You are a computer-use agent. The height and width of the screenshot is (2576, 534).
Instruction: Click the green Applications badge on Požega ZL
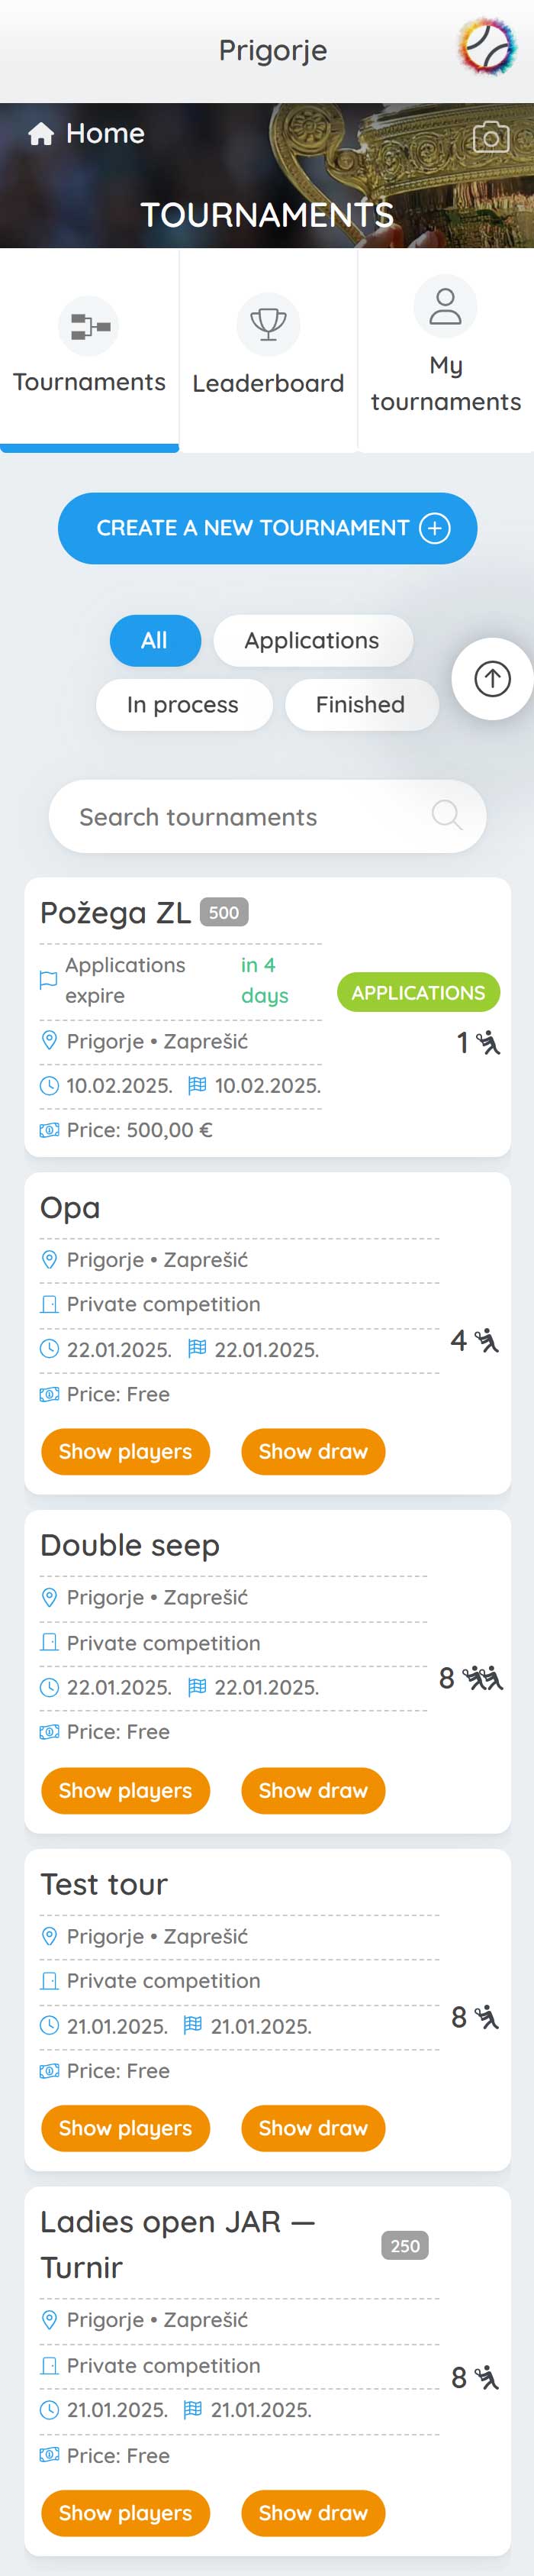tap(418, 992)
